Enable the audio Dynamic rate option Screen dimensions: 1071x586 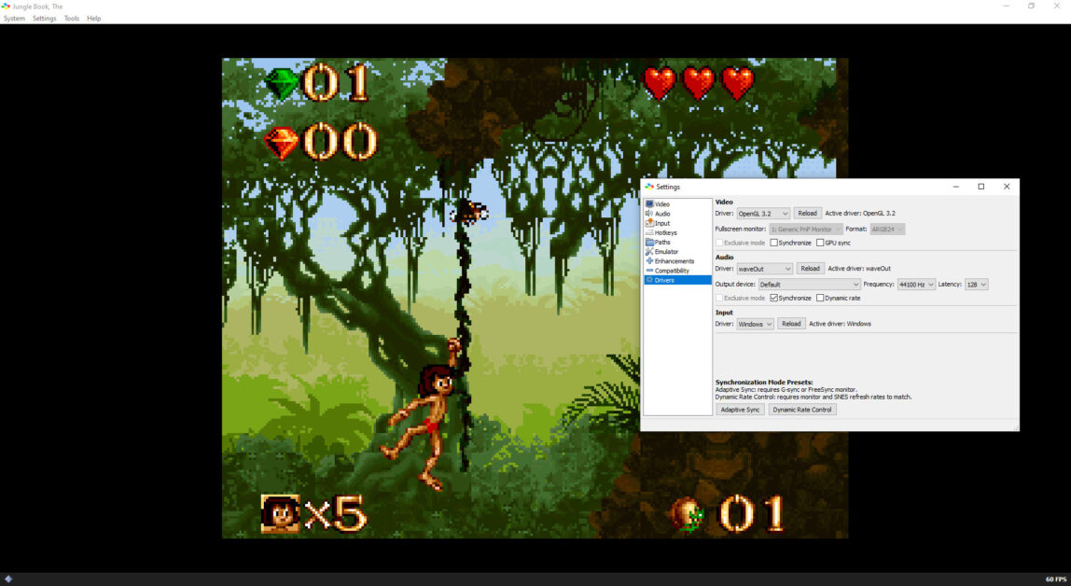820,299
